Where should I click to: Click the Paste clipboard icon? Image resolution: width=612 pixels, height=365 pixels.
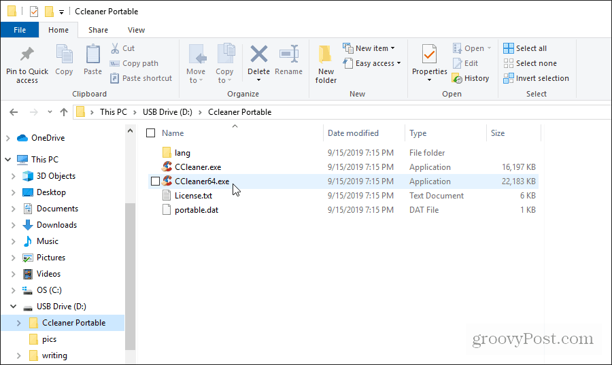92,54
